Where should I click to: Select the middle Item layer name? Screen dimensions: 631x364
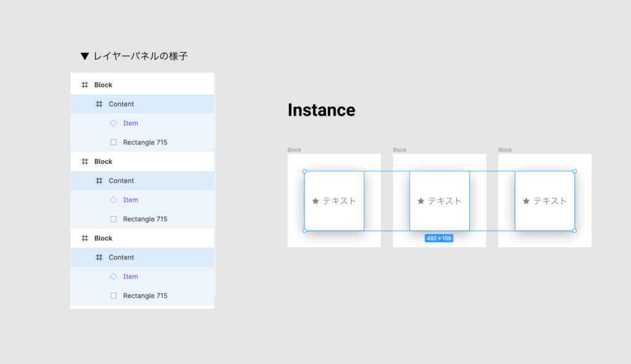(131, 200)
